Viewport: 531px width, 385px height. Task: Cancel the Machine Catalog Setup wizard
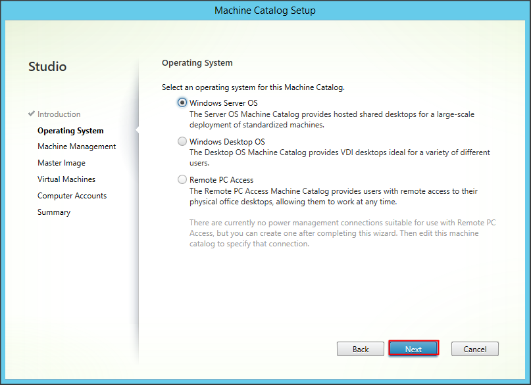pos(474,349)
